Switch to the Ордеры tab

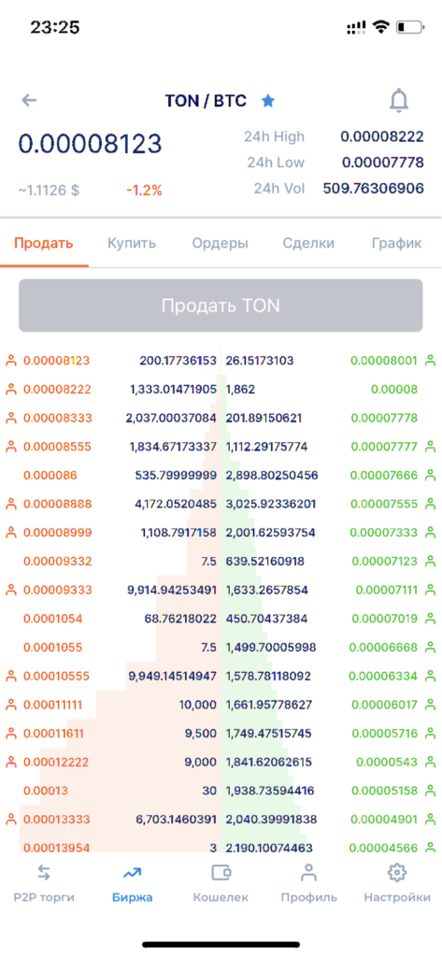click(x=220, y=244)
